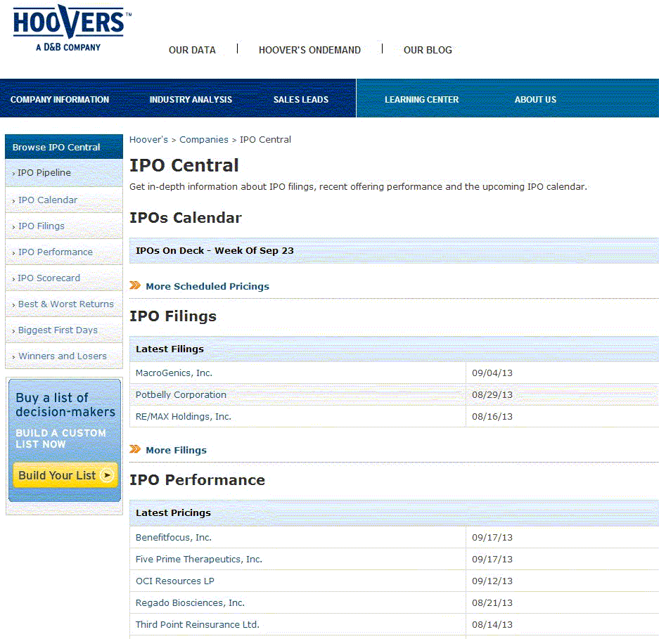Open Benefitfocus, Inc. pricing entry
659x639 pixels.
click(x=174, y=538)
